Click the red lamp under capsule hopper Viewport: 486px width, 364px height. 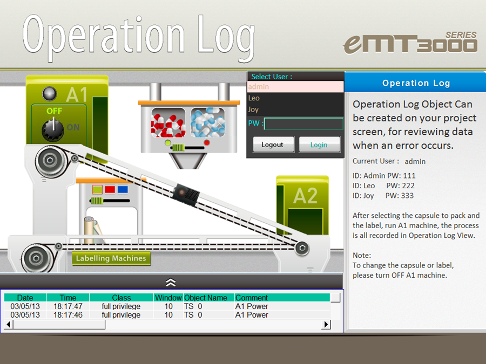[x=207, y=142]
